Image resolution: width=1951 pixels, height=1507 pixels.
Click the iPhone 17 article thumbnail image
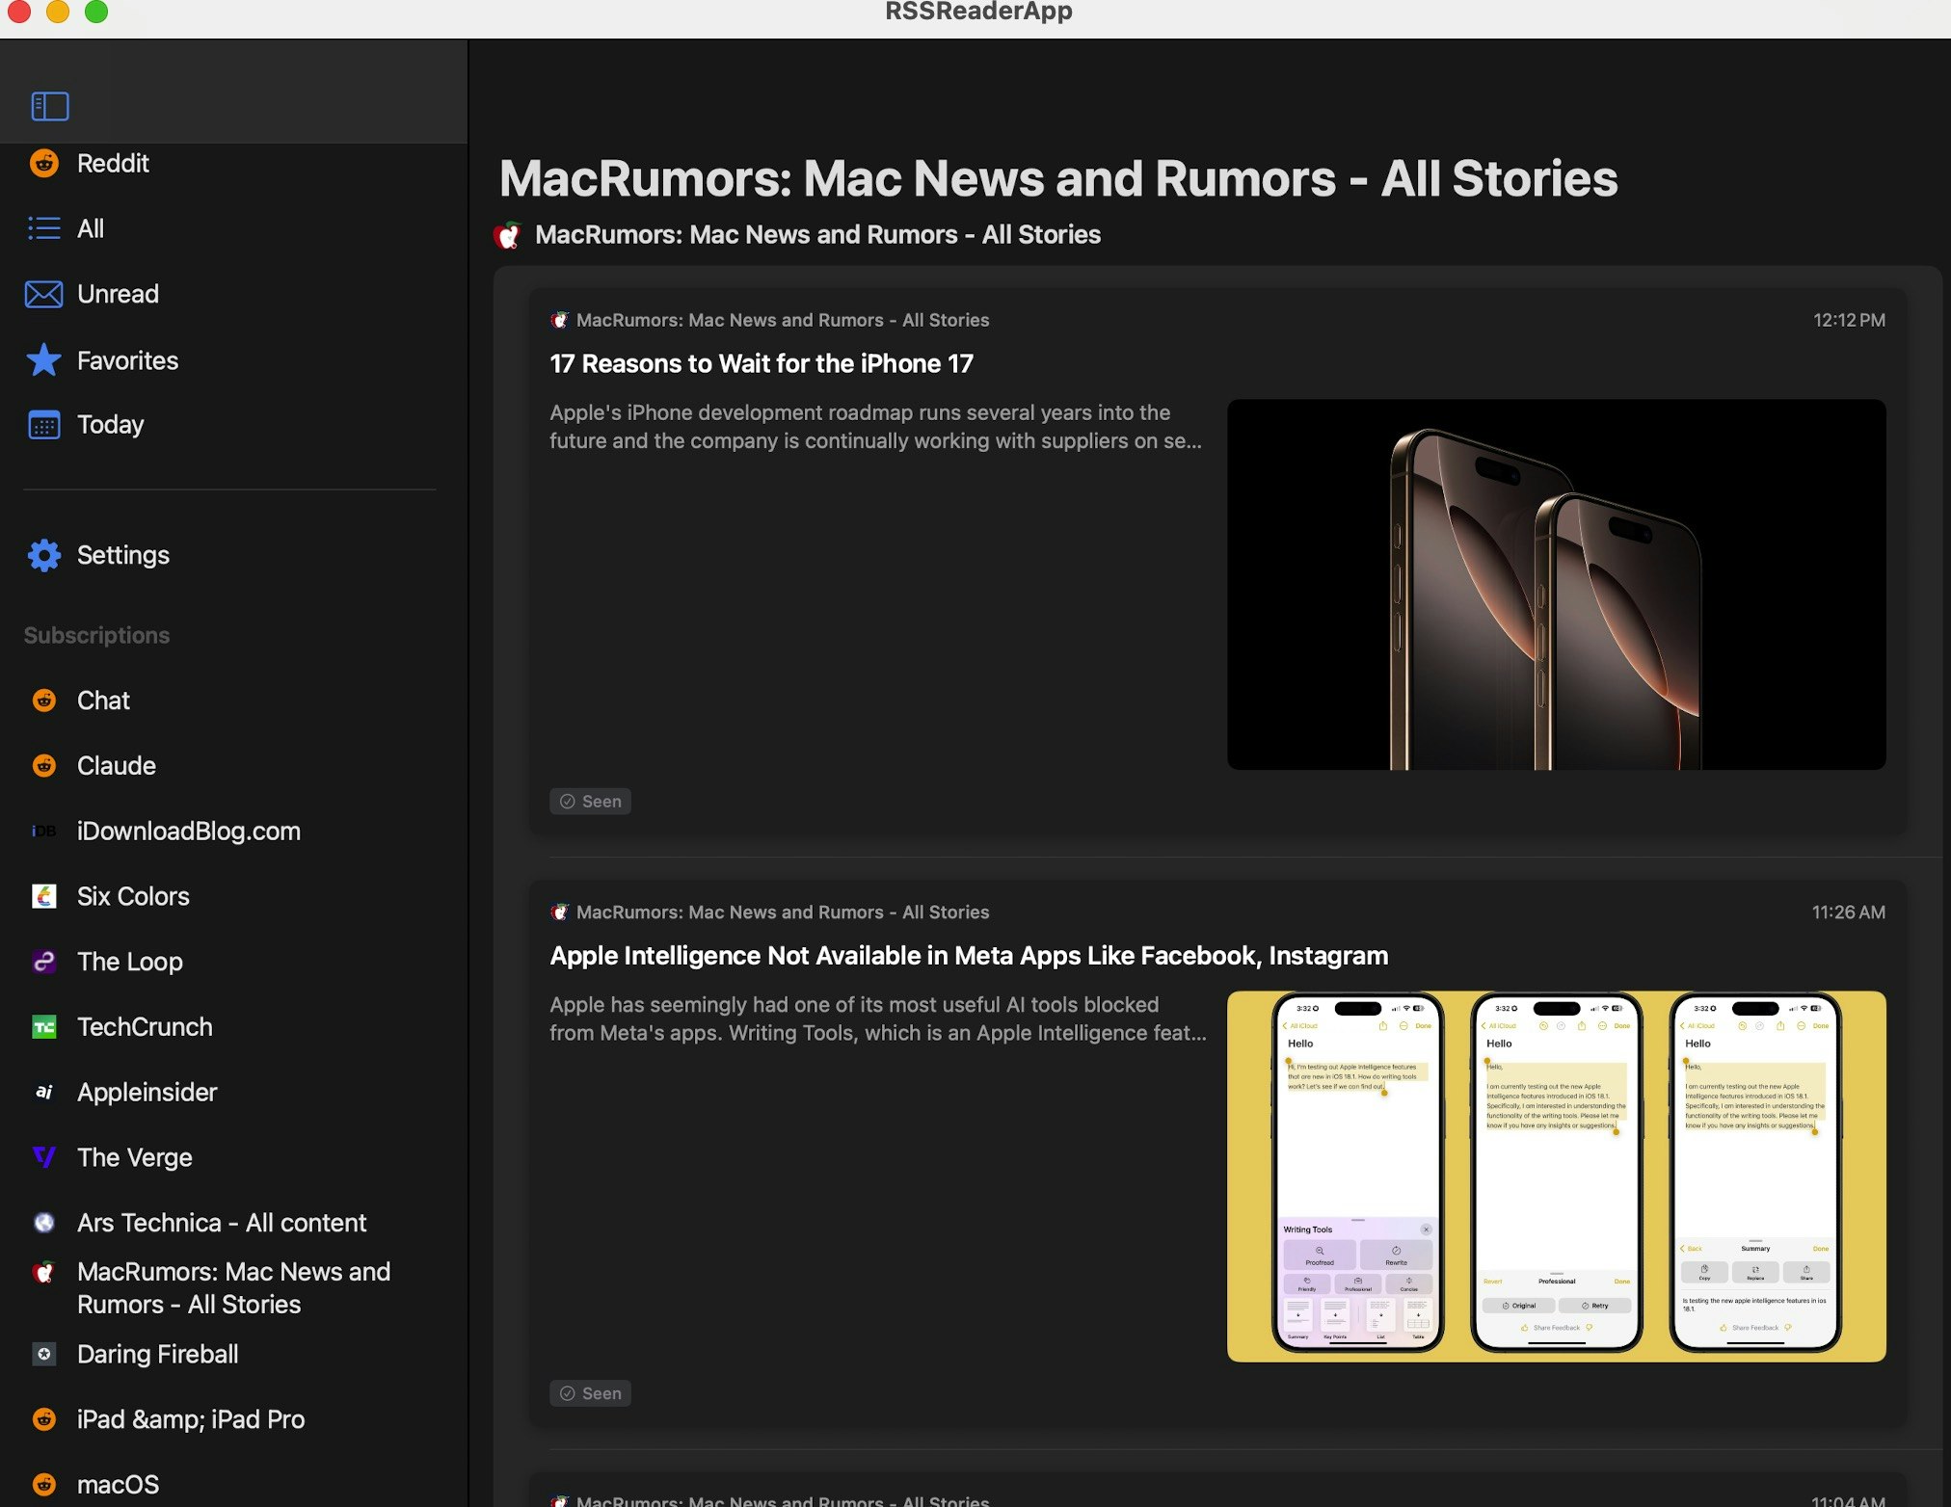pos(1556,585)
